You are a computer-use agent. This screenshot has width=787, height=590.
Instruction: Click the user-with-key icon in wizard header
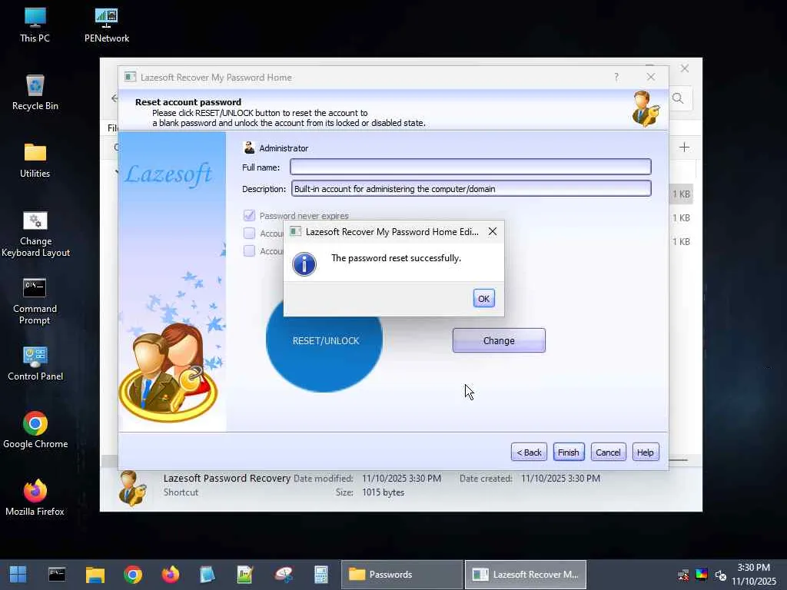pos(645,108)
